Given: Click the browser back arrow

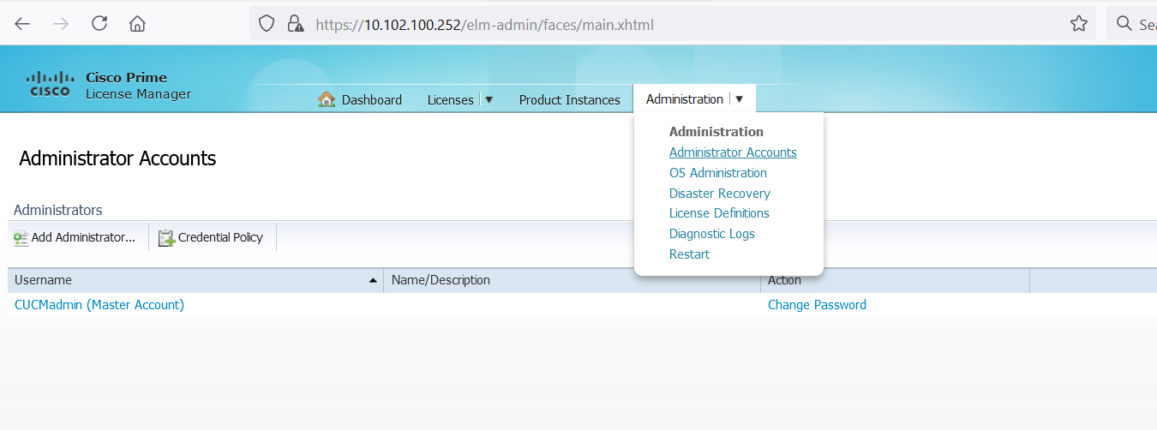Looking at the screenshot, I should click(22, 24).
